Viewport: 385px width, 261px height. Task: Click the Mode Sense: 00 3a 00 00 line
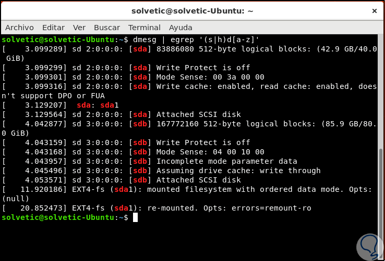tap(133, 77)
